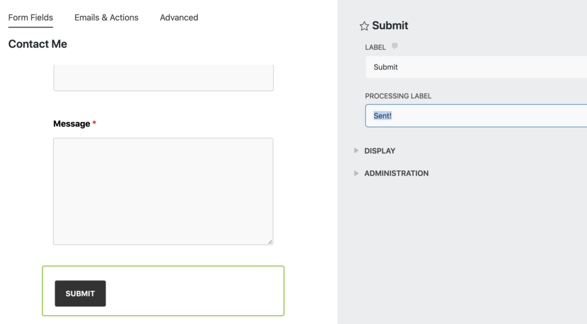Viewport: 587px width, 324px height.
Task: Click the dark SUBMIT button
Action: click(80, 294)
